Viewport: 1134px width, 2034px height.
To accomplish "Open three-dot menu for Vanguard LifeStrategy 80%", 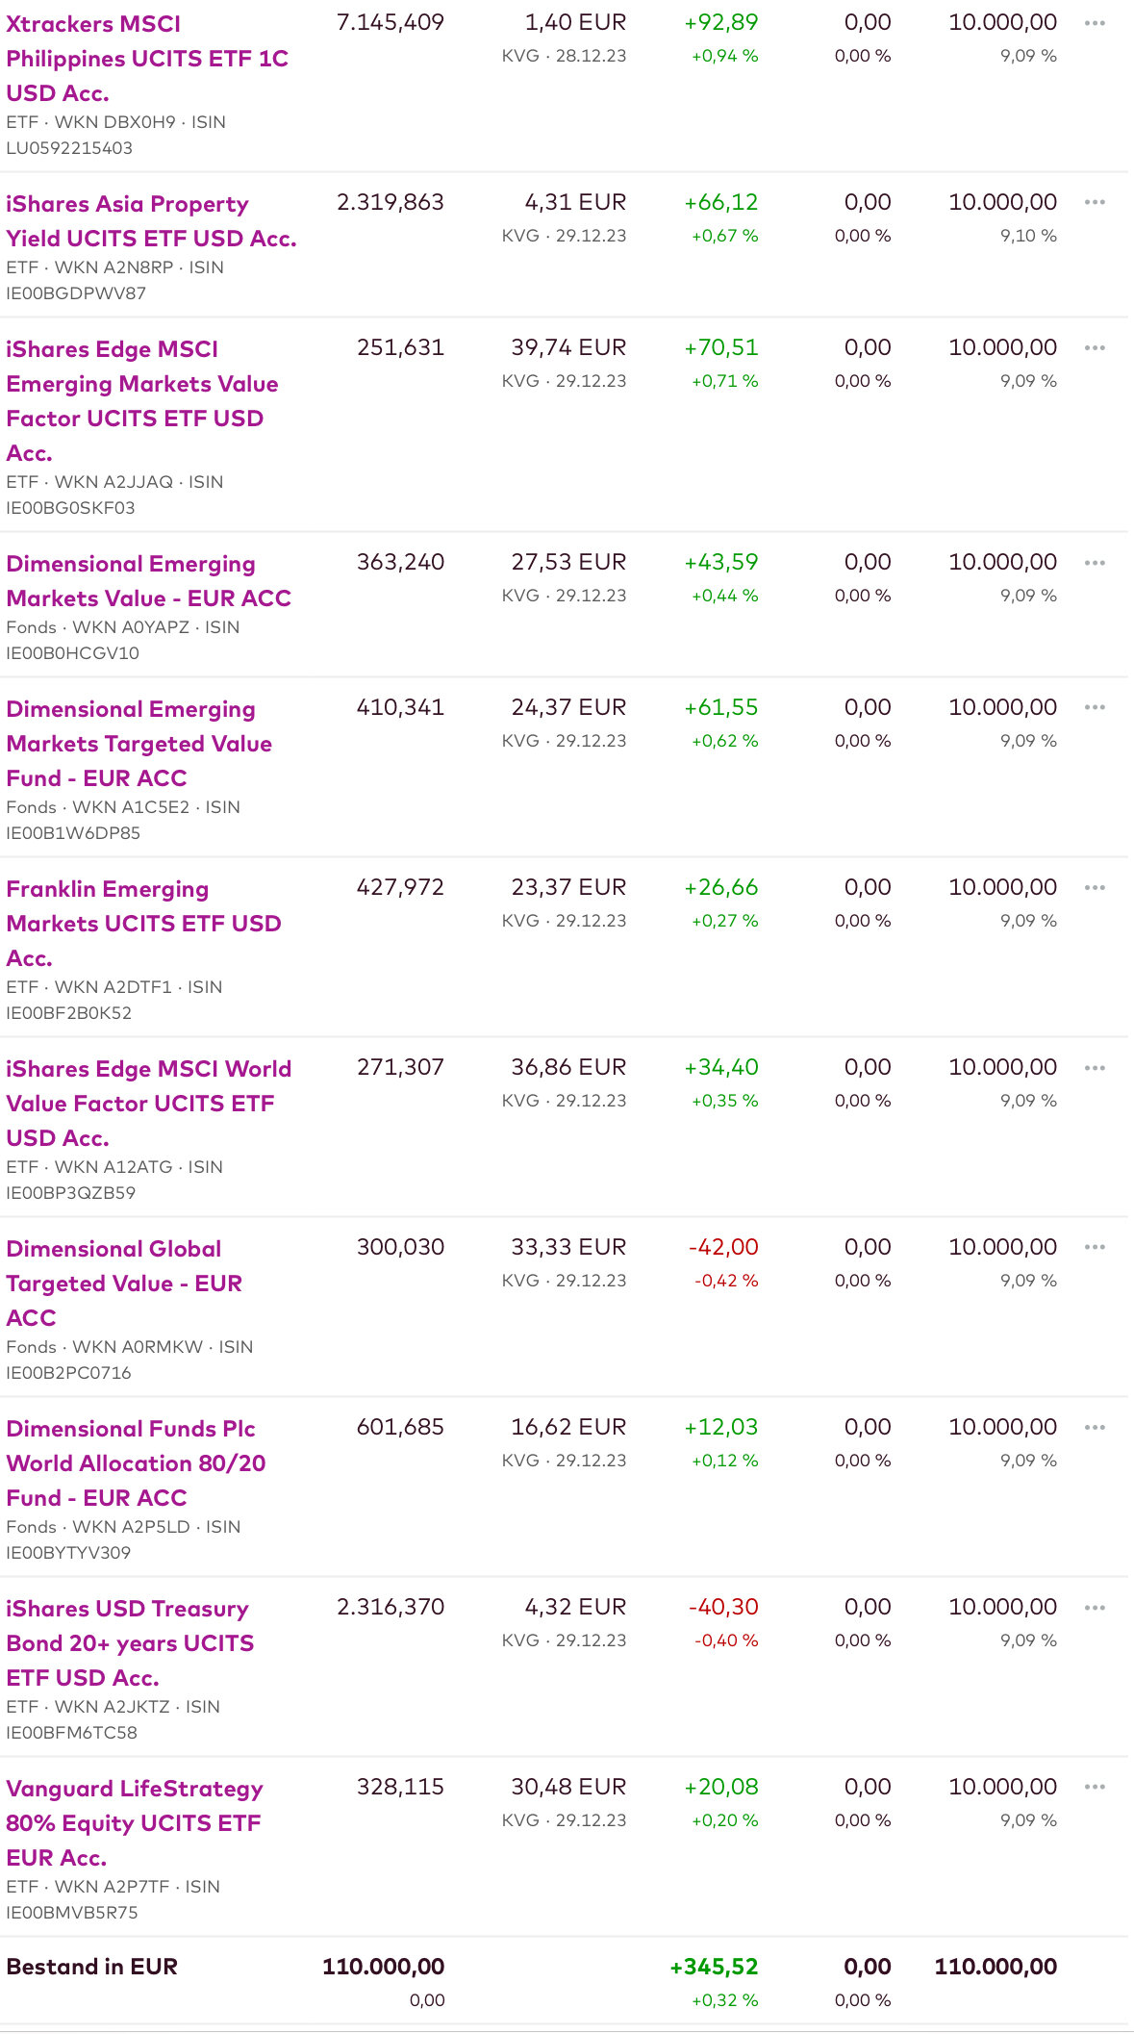I will (1094, 1788).
